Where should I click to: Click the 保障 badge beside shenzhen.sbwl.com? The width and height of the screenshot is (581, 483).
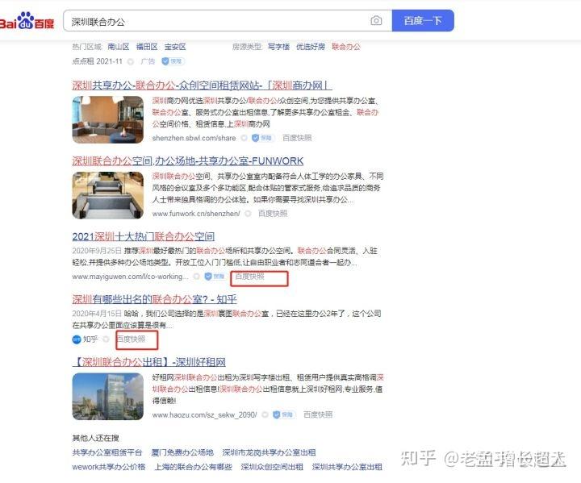pyautogui.click(x=263, y=138)
